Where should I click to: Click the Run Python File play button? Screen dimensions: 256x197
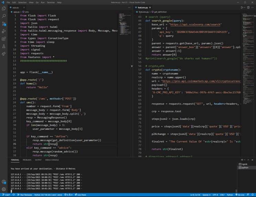(x=242, y=7)
